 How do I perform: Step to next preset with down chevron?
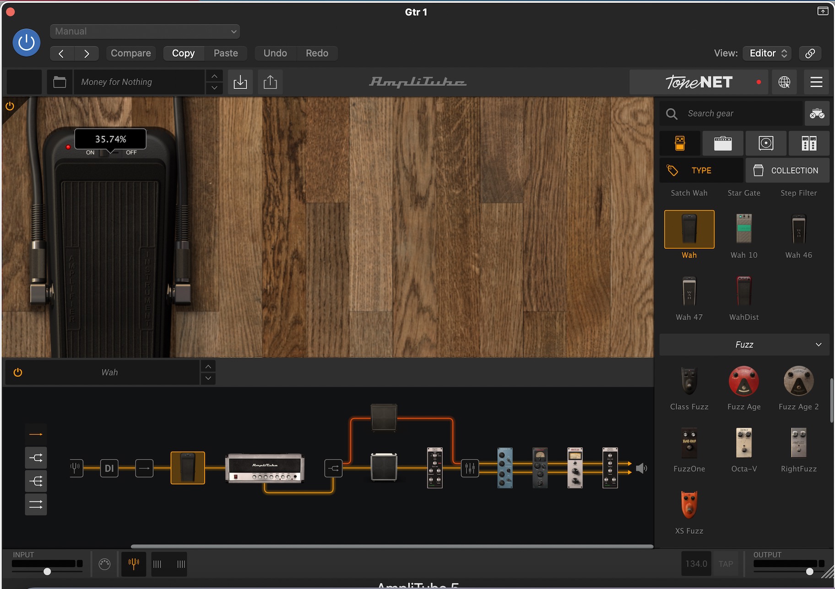pyautogui.click(x=214, y=88)
